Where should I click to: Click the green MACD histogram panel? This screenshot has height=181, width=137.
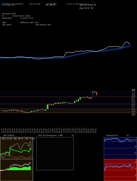pyautogui.click(x=16, y=170)
